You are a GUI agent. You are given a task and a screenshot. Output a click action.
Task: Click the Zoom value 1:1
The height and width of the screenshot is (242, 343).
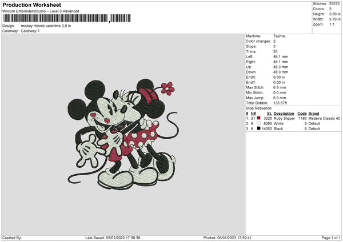(x=332, y=25)
